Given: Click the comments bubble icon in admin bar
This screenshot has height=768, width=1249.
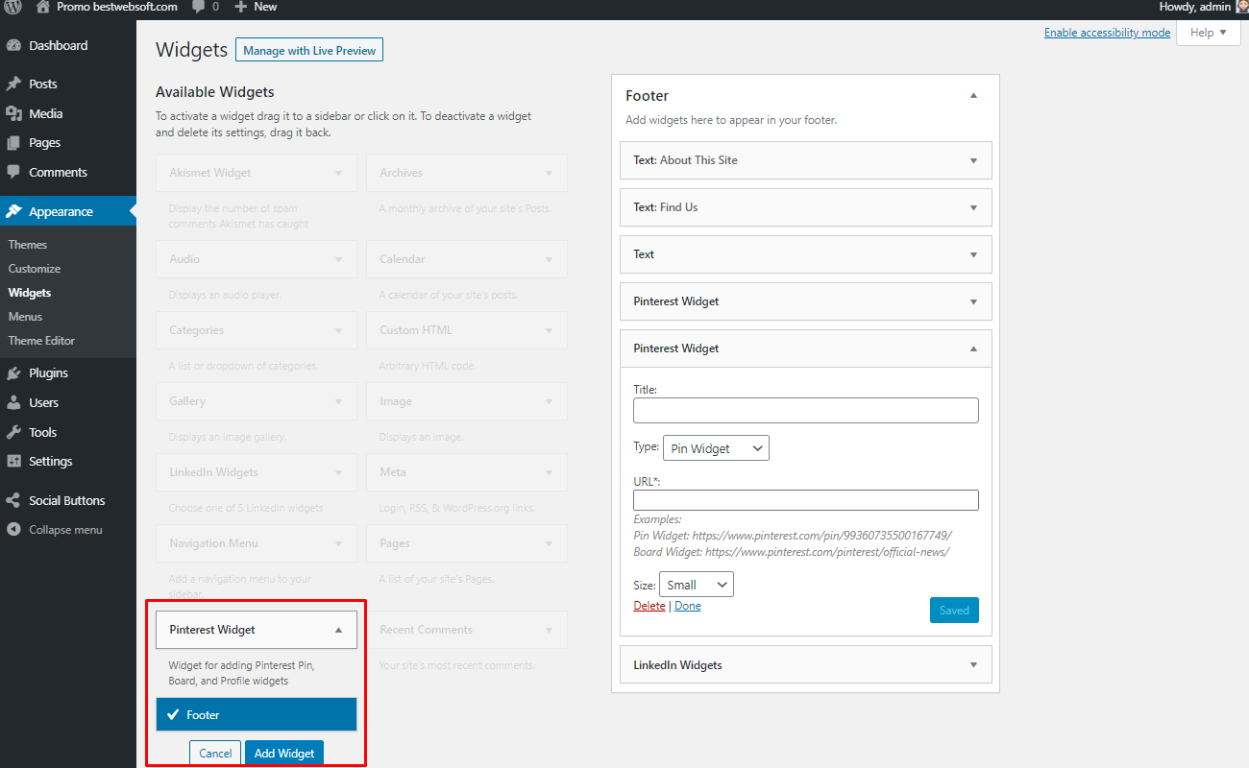Looking at the screenshot, I should (198, 7).
